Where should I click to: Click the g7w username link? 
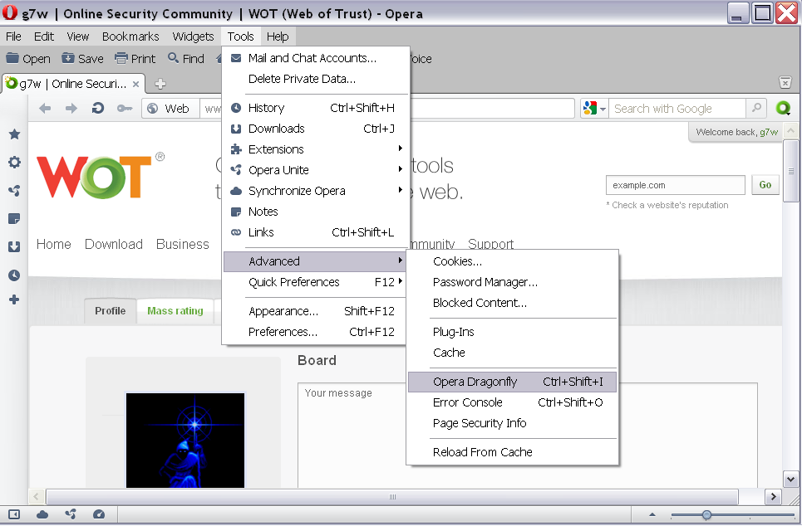(x=769, y=132)
